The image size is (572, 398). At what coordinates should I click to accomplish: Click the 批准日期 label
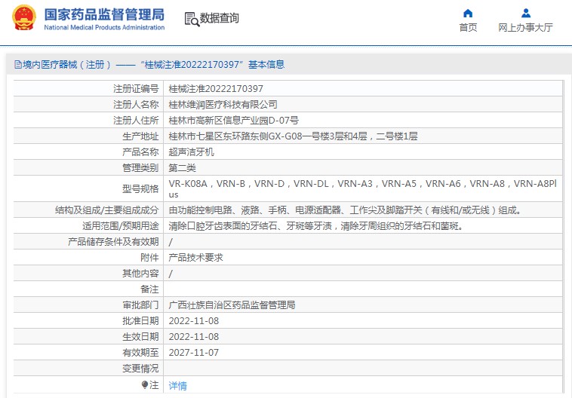tap(140, 321)
